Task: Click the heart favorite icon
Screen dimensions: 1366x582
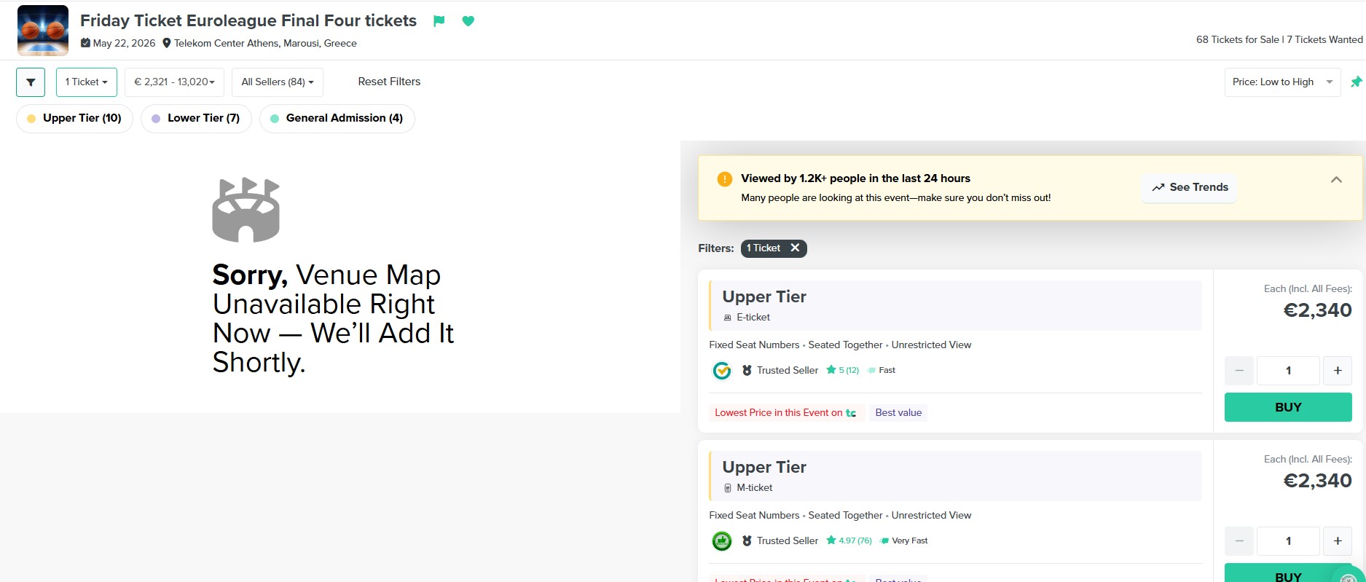Action: 468,21
